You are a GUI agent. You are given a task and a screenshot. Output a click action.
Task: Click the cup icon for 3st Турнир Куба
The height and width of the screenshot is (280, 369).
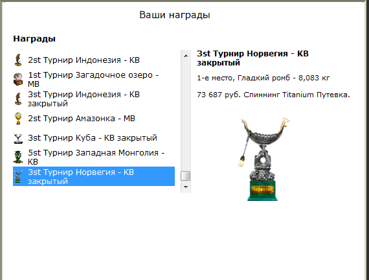click(18, 137)
